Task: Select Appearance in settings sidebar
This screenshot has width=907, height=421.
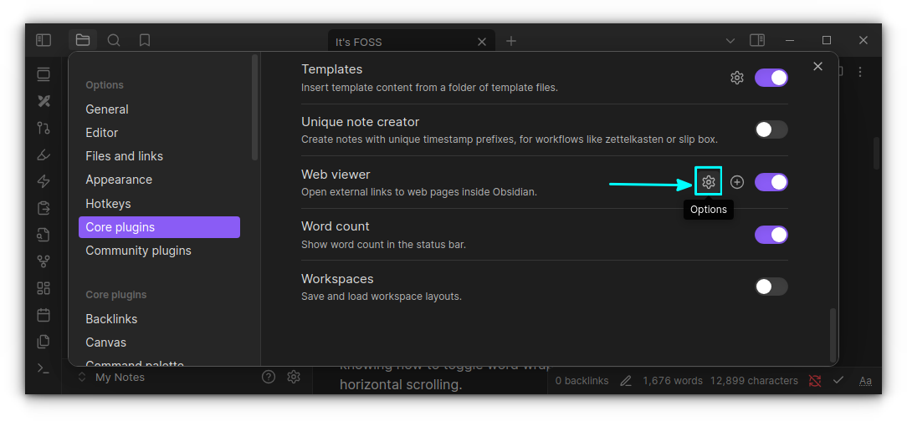Action: 119,180
